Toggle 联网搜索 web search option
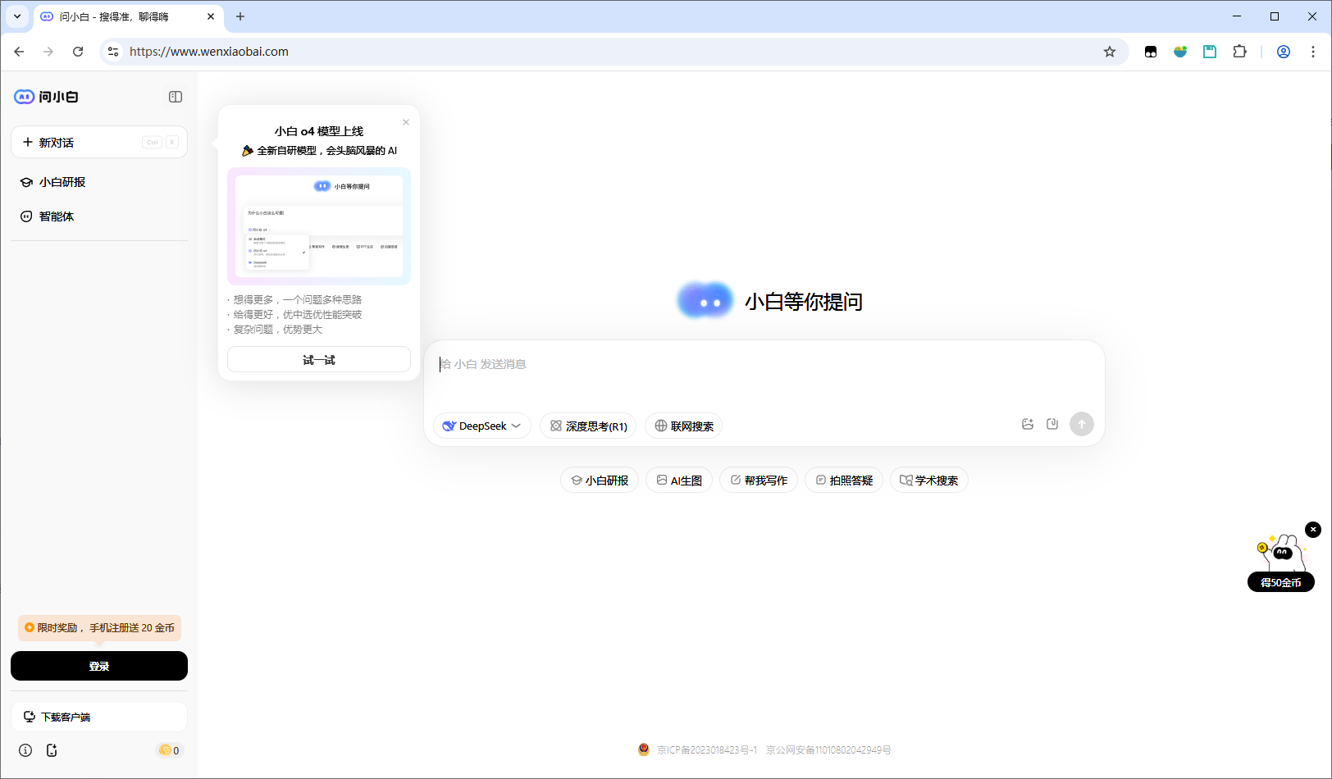 683,426
